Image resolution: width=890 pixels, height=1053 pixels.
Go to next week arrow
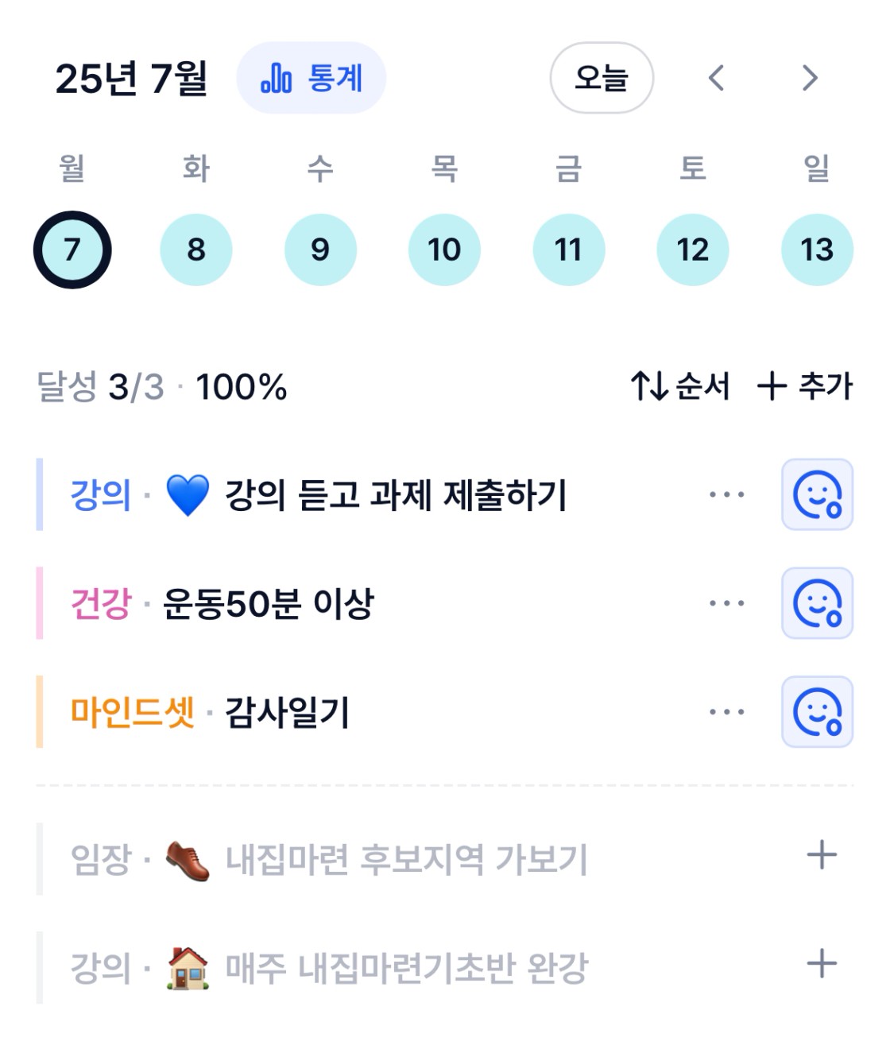[x=810, y=78]
